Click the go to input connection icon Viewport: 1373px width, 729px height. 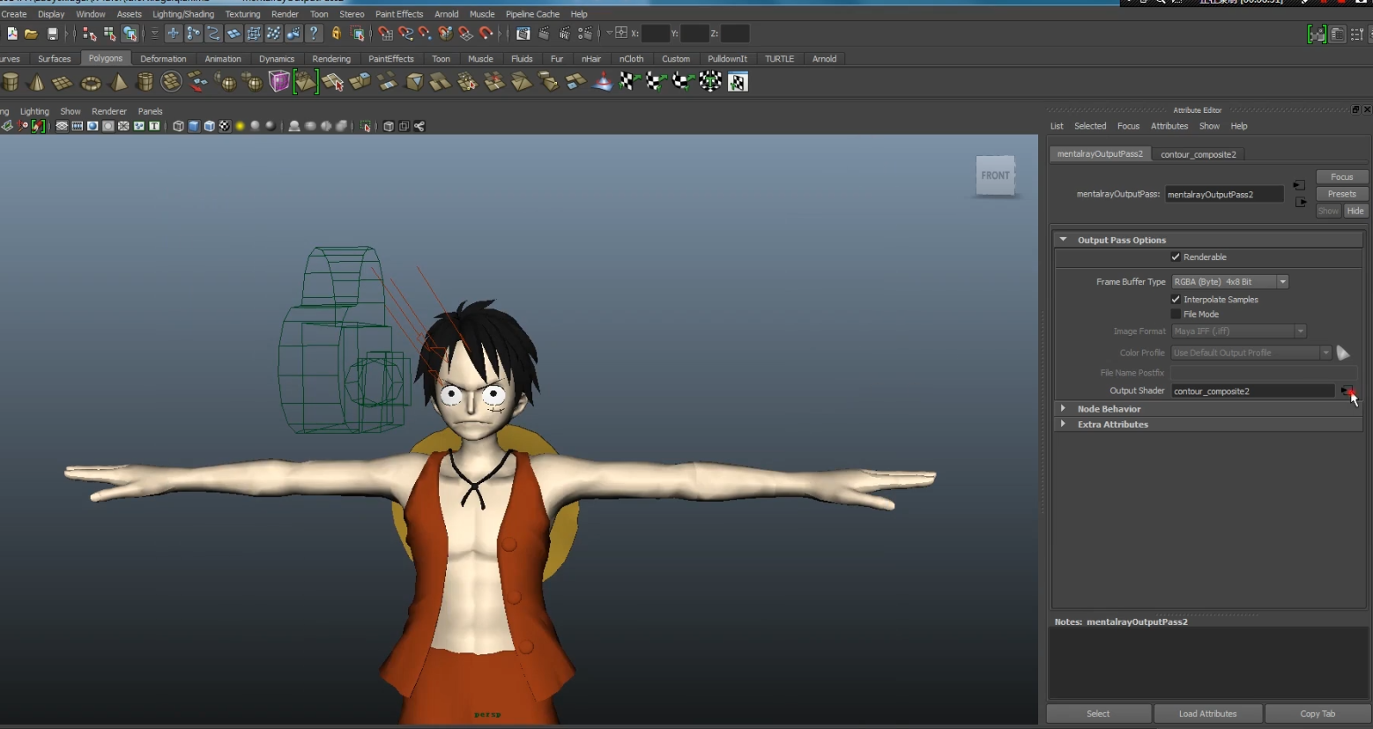[1300, 185]
